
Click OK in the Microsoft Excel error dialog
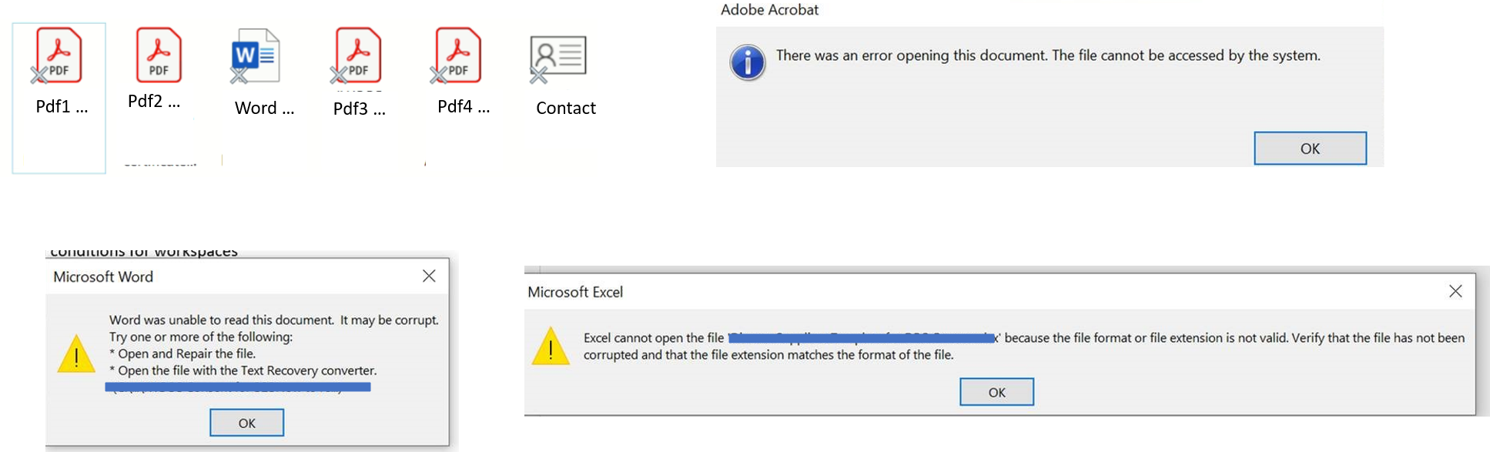[996, 391]
